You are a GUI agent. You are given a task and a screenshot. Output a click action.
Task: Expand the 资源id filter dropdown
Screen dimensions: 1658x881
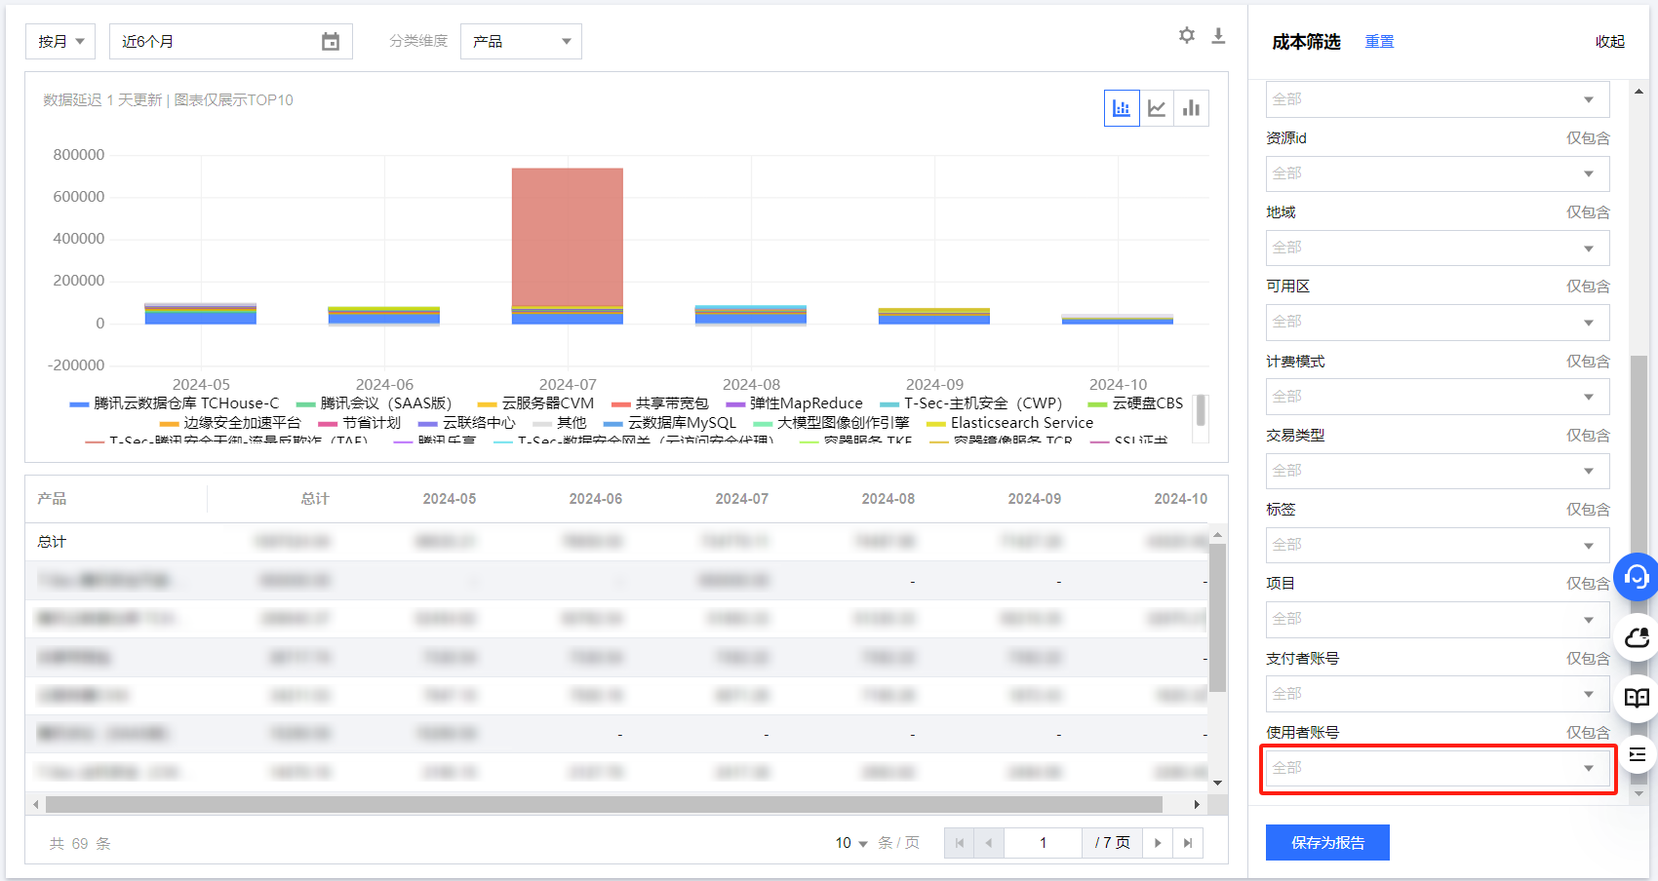(1438, 173)
